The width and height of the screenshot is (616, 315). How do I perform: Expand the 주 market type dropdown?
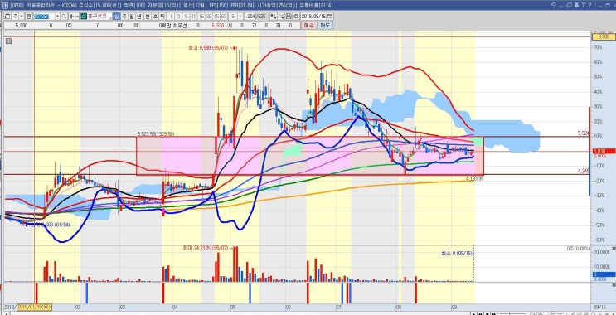[x=22, y=17]
